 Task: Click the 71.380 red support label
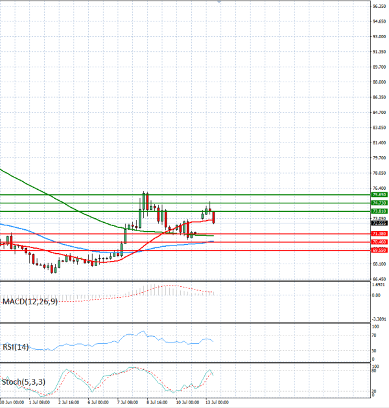[379, 234]
